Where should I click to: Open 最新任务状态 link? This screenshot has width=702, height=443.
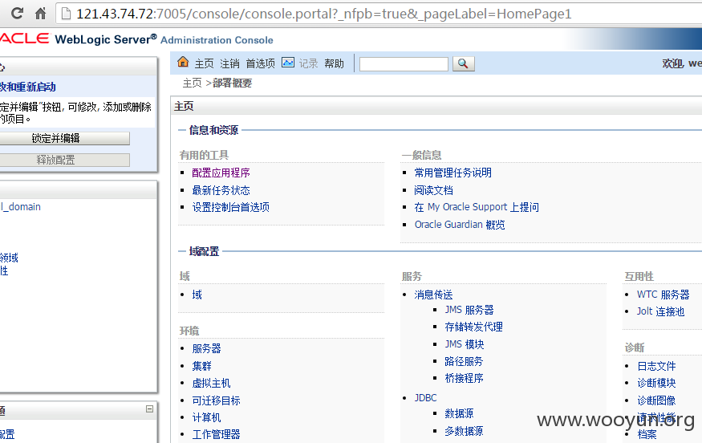221,190
